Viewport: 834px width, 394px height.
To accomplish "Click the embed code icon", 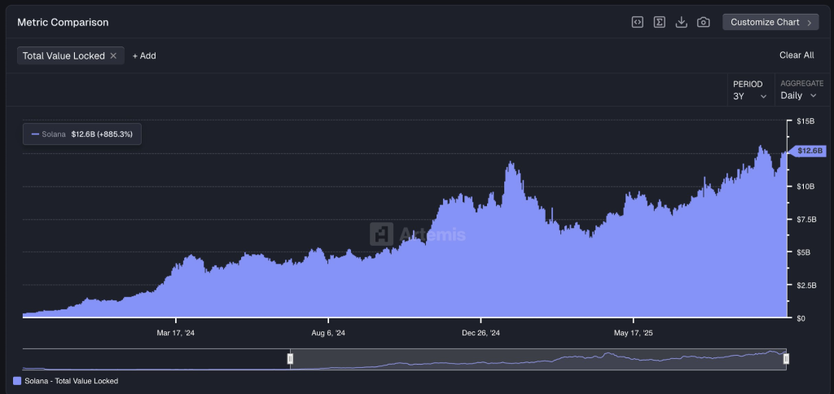I will pos(638,22).
